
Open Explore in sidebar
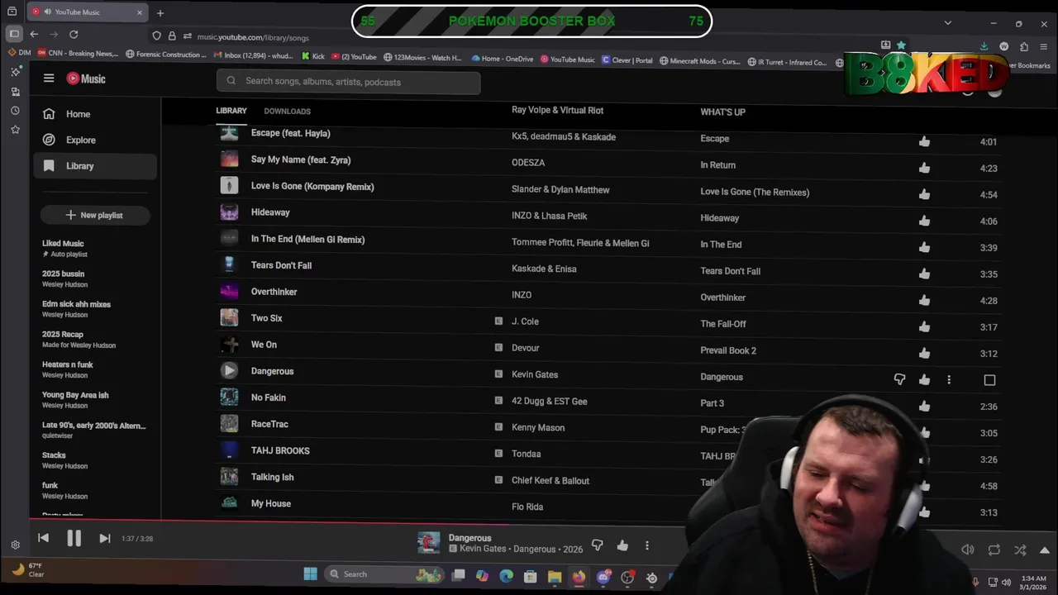pos(95,140)
